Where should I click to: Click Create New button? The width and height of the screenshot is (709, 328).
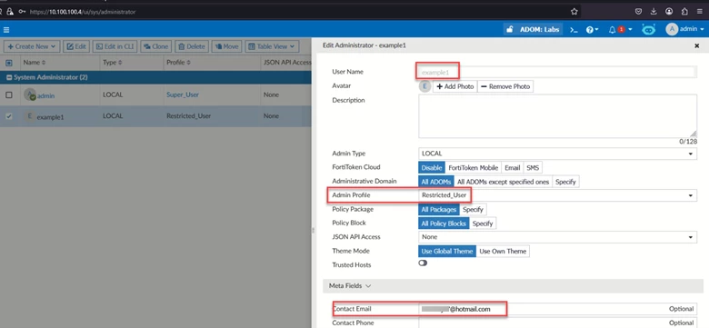(x=32, y=46)
